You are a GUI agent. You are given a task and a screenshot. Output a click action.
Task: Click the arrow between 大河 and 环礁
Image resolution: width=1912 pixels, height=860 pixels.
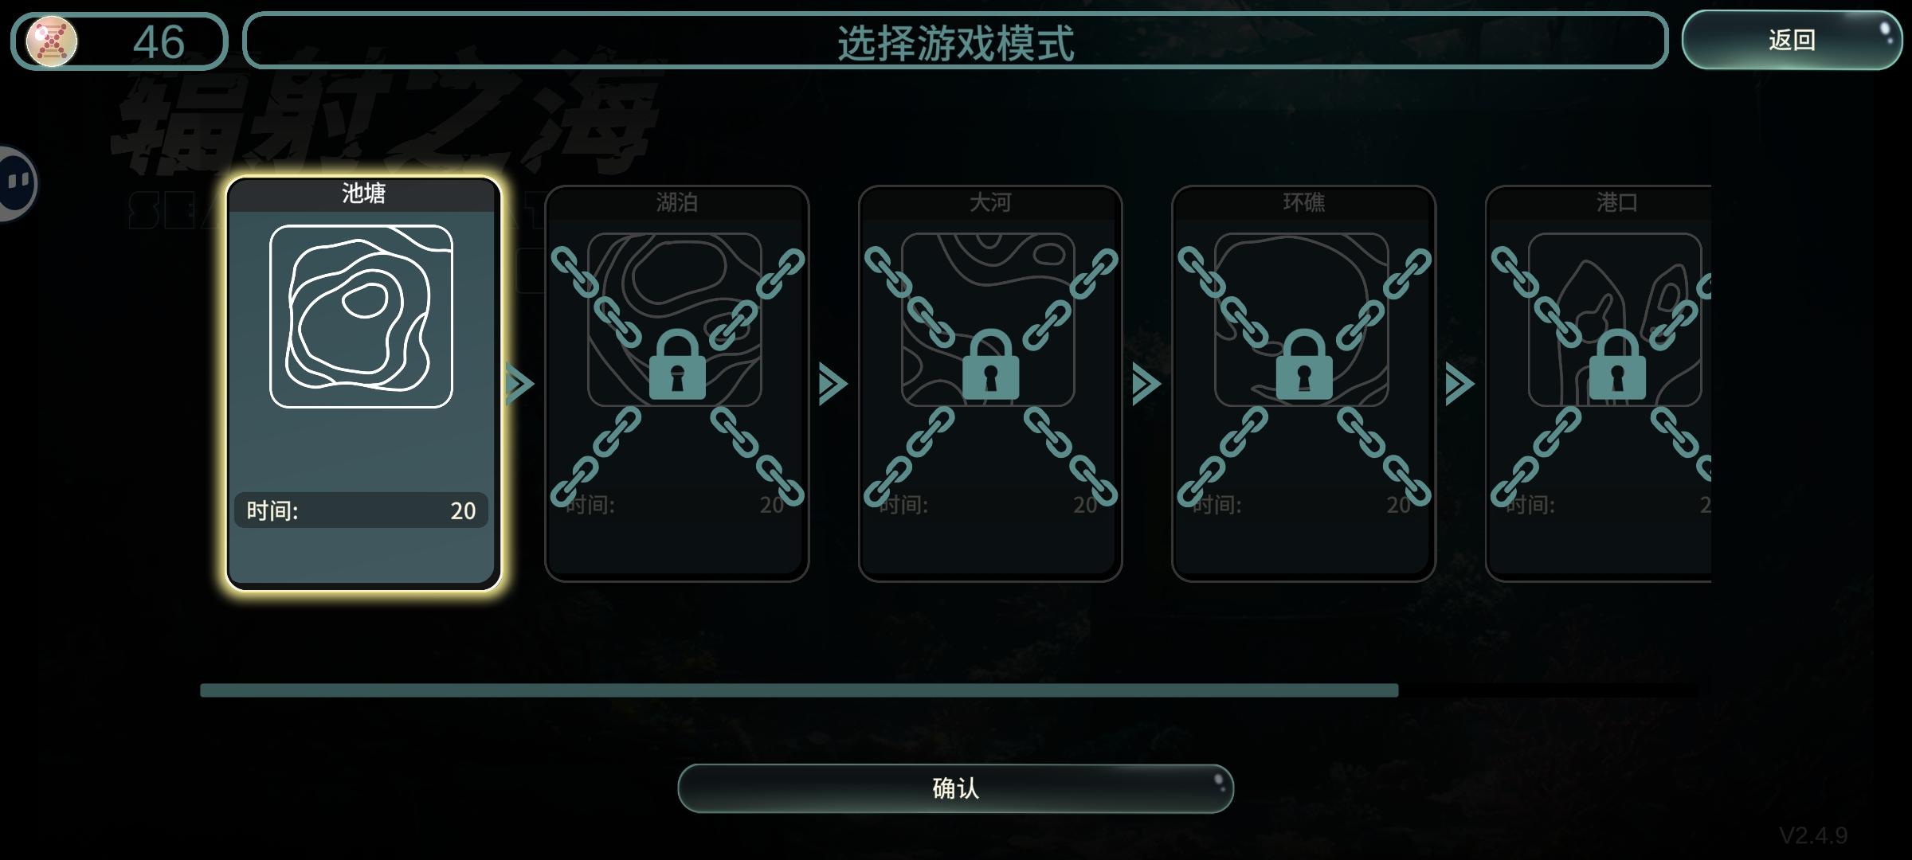pyautogui.click(x=1146, y=385)
